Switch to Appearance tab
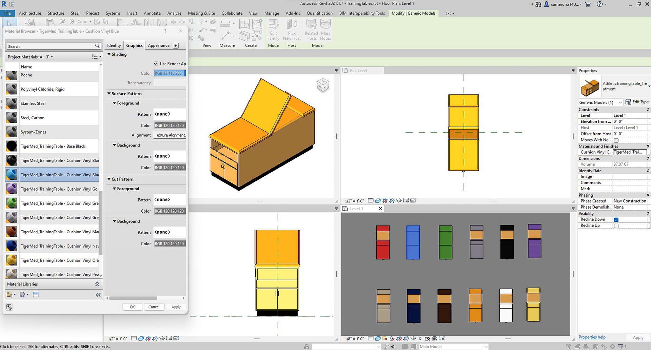This screenshot has width=651, height=350. pyautogui.click(x=159, y=45)
